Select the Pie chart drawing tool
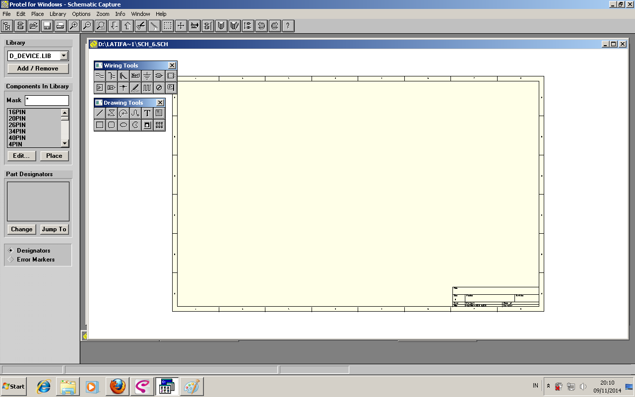The image size is (635, 397). [135, 125]
